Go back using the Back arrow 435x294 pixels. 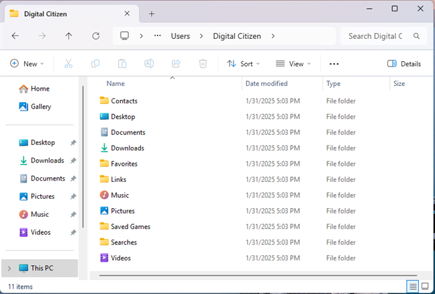pos(15,36)
